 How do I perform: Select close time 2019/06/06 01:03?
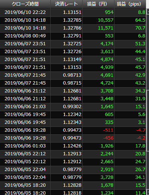tap(25, 146)
